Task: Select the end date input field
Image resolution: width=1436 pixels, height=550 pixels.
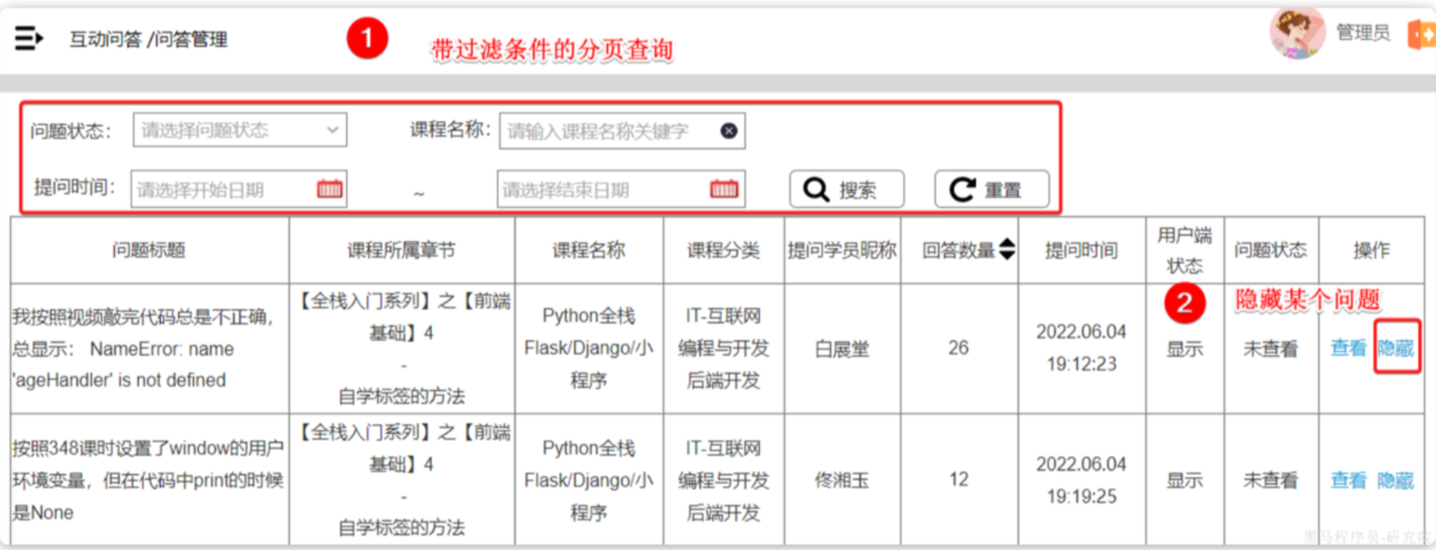Action: point(620,189)
